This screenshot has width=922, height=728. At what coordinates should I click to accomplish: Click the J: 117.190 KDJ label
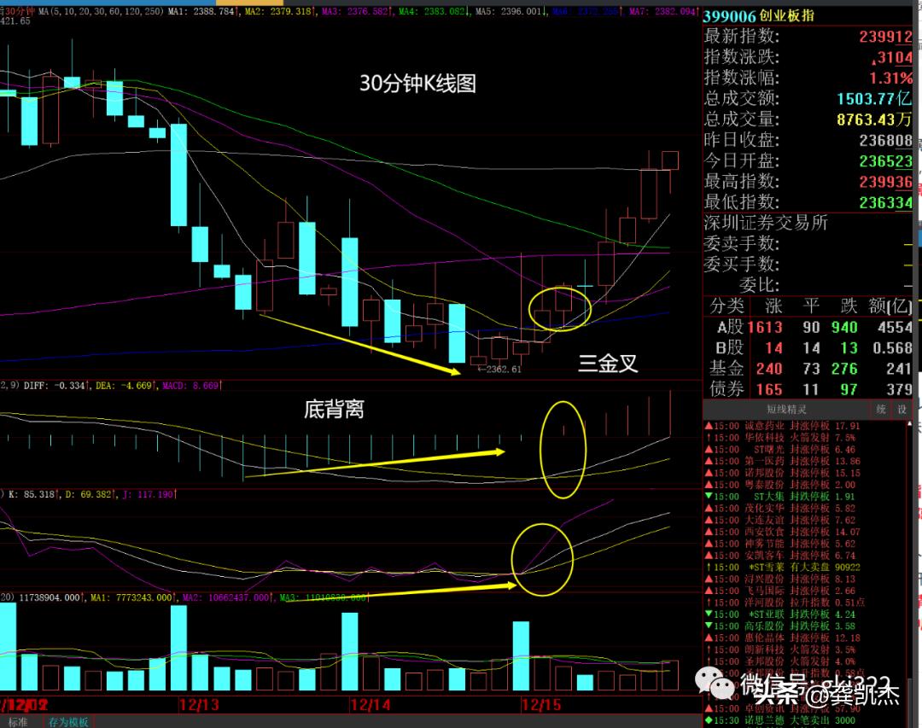150,494
